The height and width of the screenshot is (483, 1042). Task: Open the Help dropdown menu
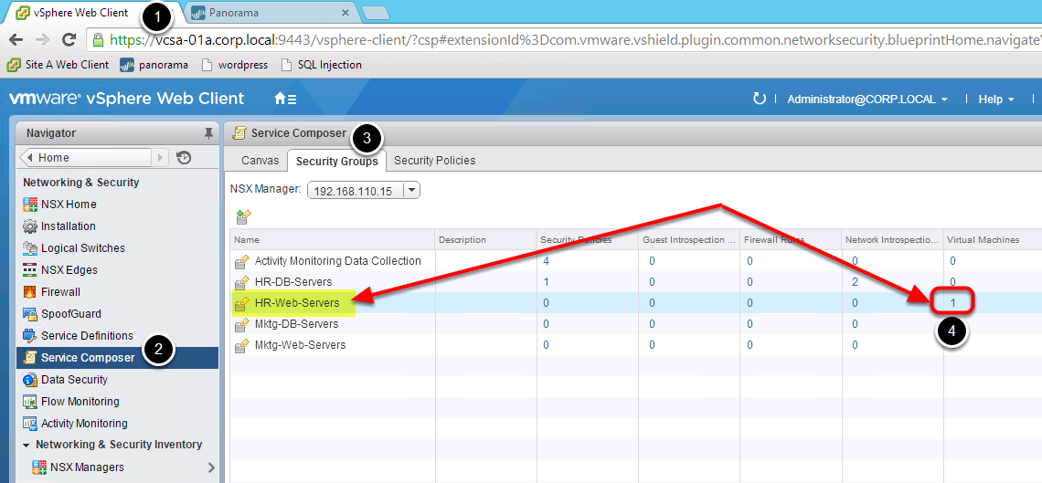(x=996, y=99)
